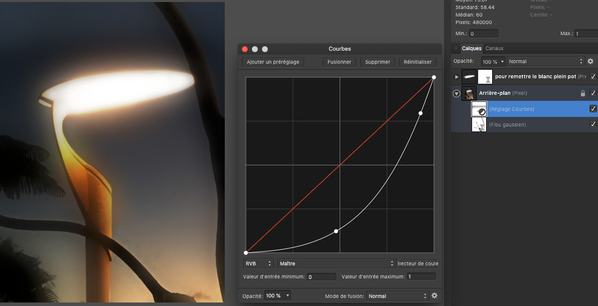Select 'pour remettre le blanc plein pot' layer name
Screen dimensions: 598x306
(x=535, y=77)
